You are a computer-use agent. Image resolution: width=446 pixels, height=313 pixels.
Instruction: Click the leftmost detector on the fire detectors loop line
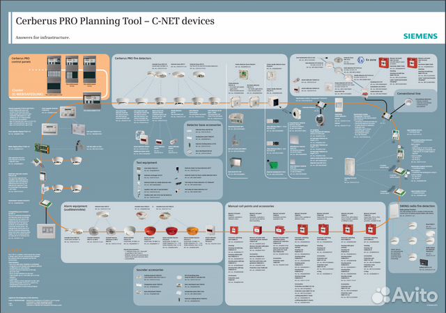(123, 101)
